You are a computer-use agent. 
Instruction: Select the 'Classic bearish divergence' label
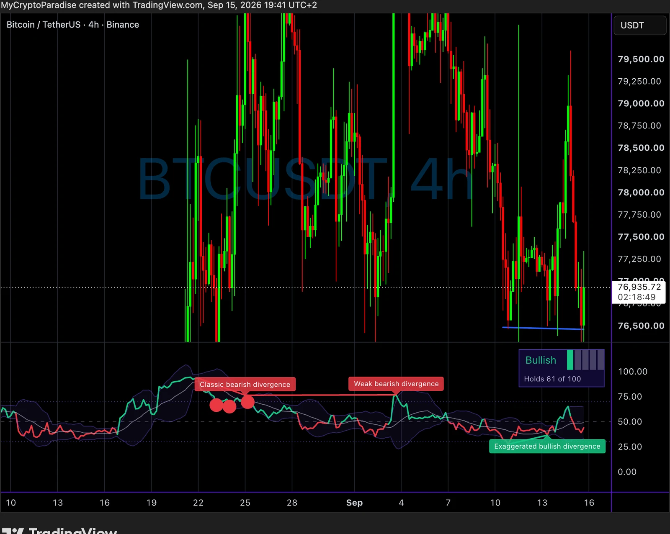tap(245, 385)
